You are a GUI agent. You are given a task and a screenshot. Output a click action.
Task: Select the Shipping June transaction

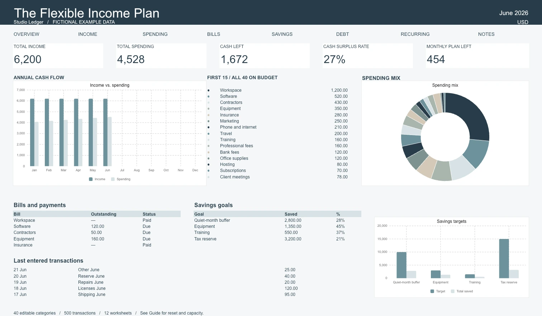tap(92, 295)
